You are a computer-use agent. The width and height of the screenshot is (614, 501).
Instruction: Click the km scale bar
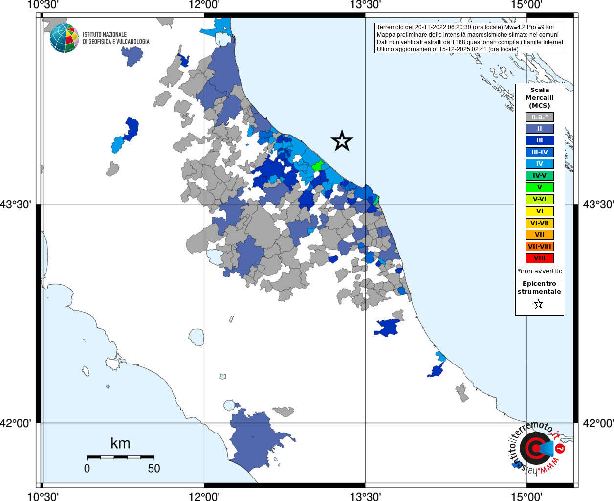coord(120,457)
